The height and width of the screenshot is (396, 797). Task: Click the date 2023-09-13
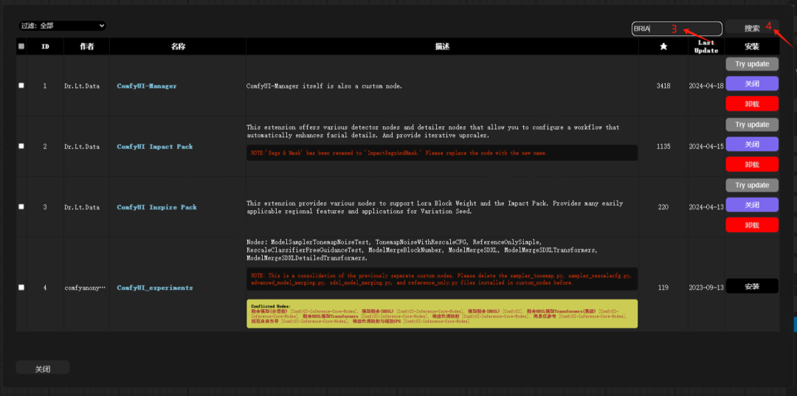click(x=706, y=288)
